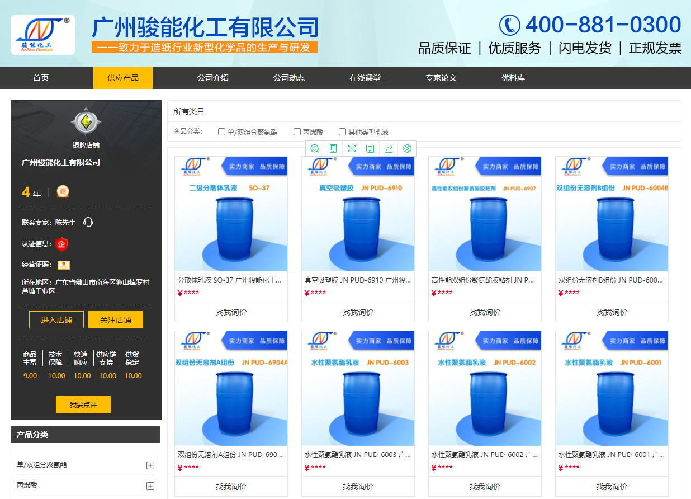Image resolution: width=691 pixels, height=499 pixels.
Task: Open the 双组份无溶剂B组份 JN PUD-6004B image
Action: (x=612, y=214)
